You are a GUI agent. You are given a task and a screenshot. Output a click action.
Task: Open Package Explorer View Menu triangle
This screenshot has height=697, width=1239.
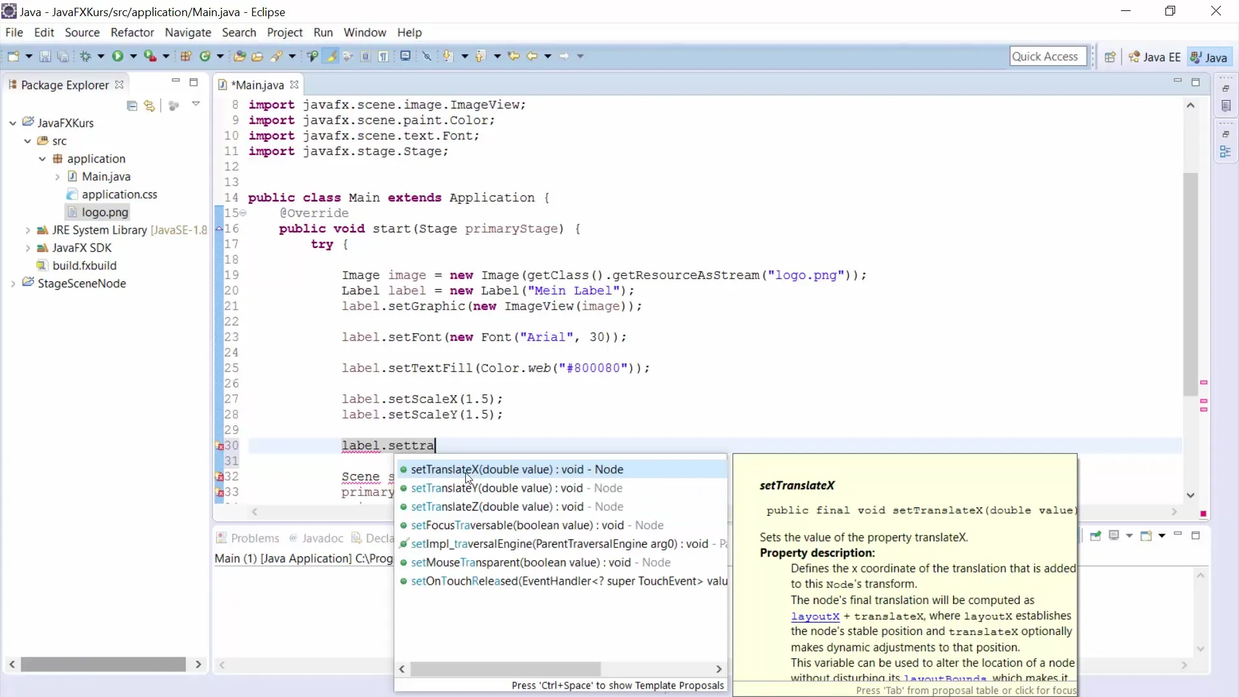click(196, 104)
